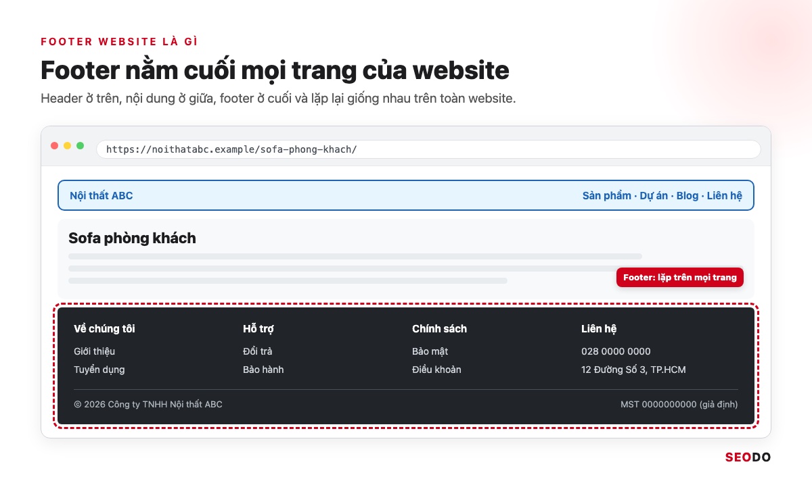Screen dimensions: 812x479
Task: Open the Giới thiệu footer link
Action: pos(95,351)
